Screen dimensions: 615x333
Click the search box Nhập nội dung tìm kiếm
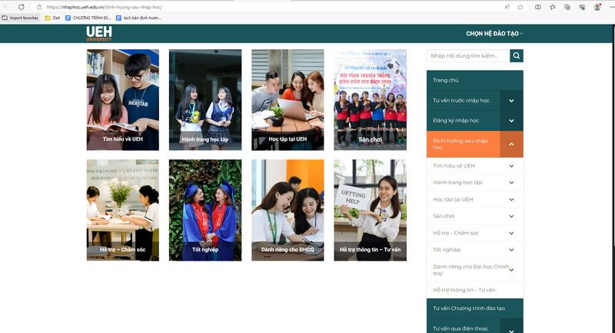(468, 55)
